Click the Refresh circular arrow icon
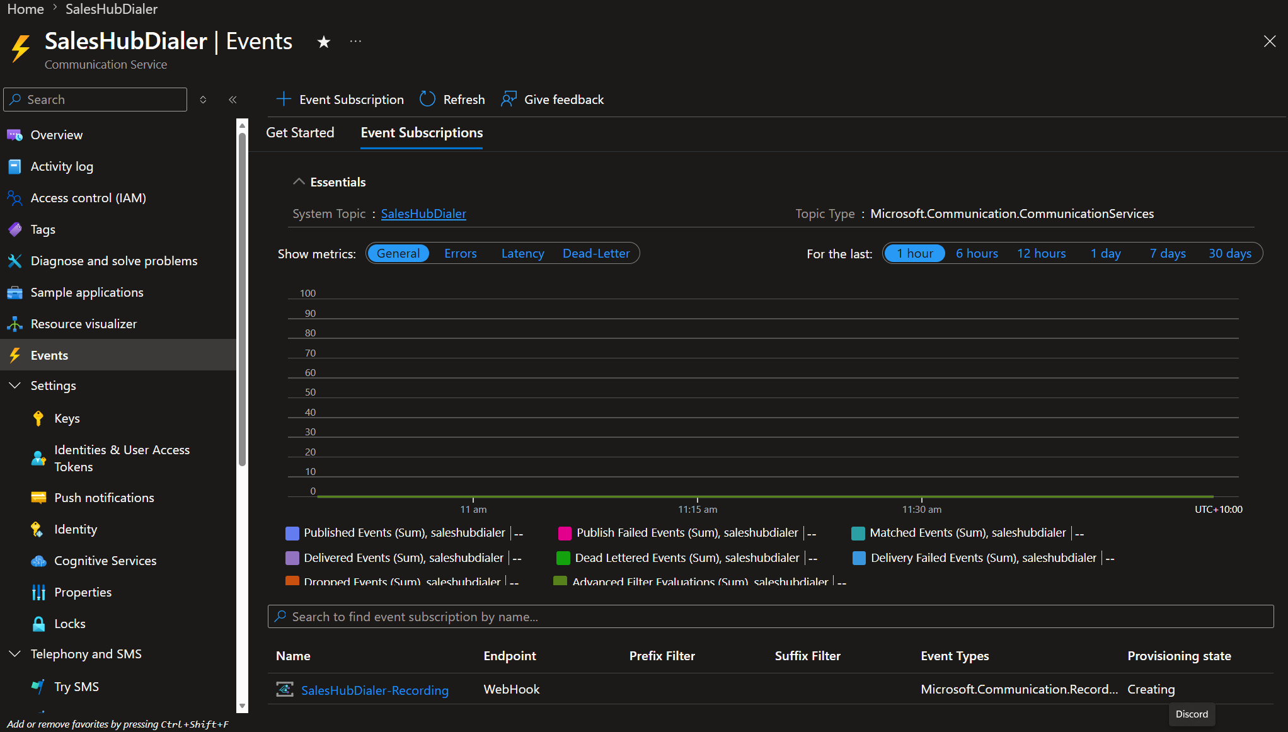 click(427, 99)
